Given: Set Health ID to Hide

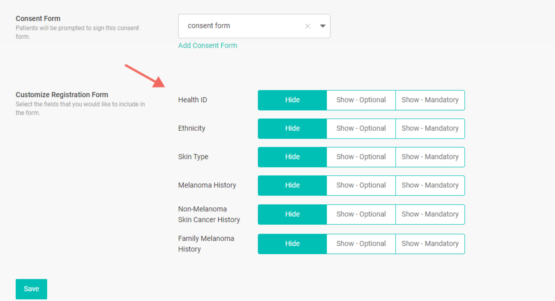Looking at the screenshot, I should coord(292,100).
